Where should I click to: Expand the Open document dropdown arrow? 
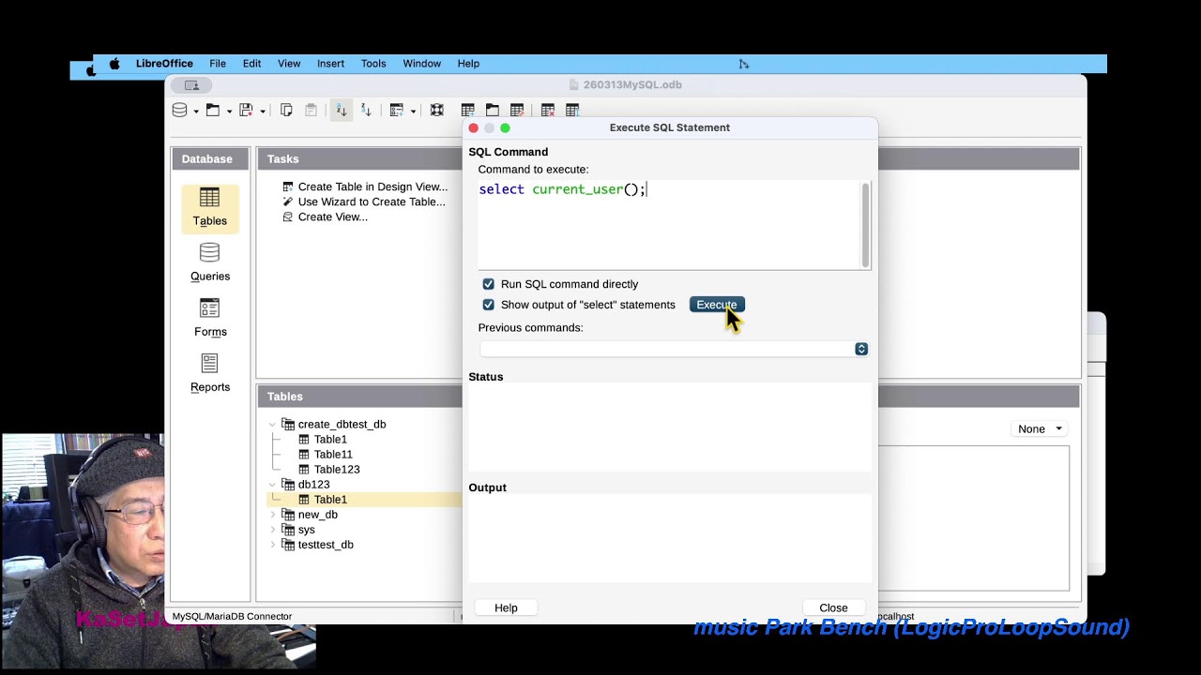point(229,111)
